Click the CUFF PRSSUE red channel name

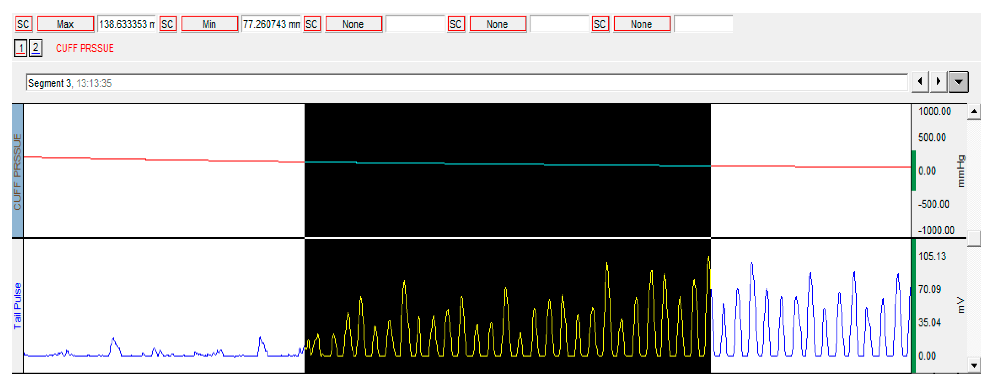coord(85,48)
